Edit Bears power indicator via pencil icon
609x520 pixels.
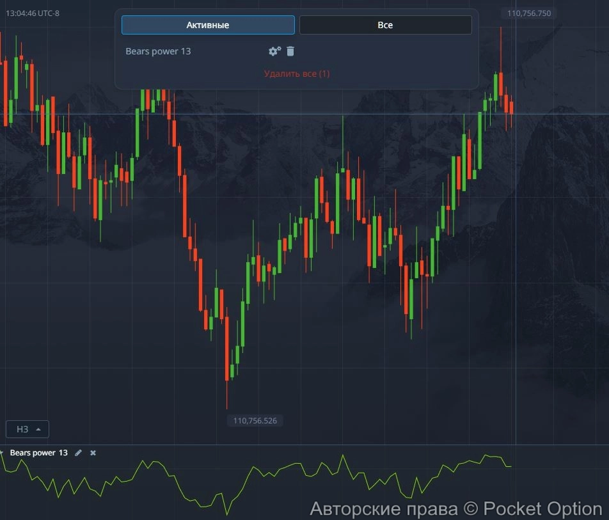pos(79,453)
